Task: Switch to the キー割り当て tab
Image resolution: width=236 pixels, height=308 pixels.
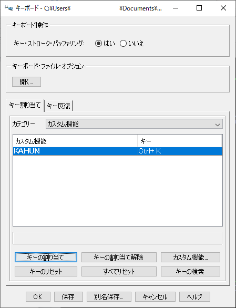Action: (x=25, y=106)
